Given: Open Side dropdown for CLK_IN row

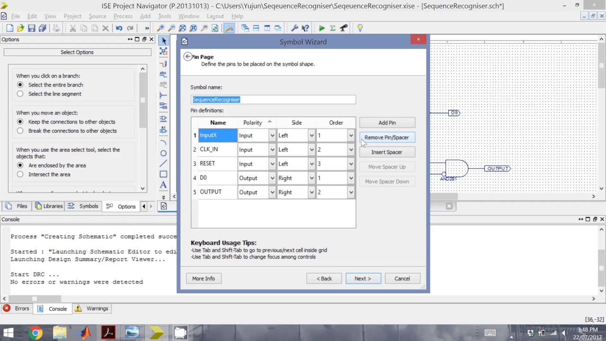Looking at the screenshot, I should click(x=312, y=150).
